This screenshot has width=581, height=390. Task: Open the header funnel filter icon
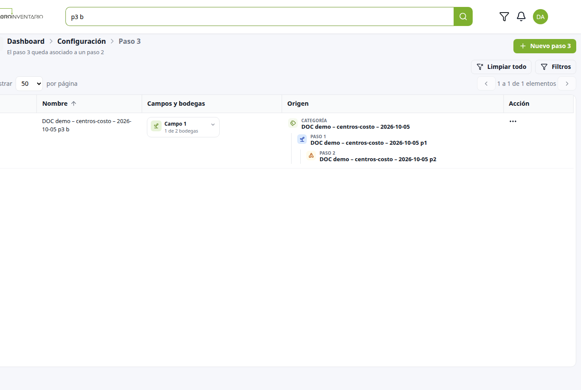click(504, 16)
